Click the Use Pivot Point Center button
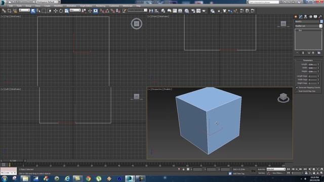This screenshot has height=182, width=324. click(x=84, y=11)
